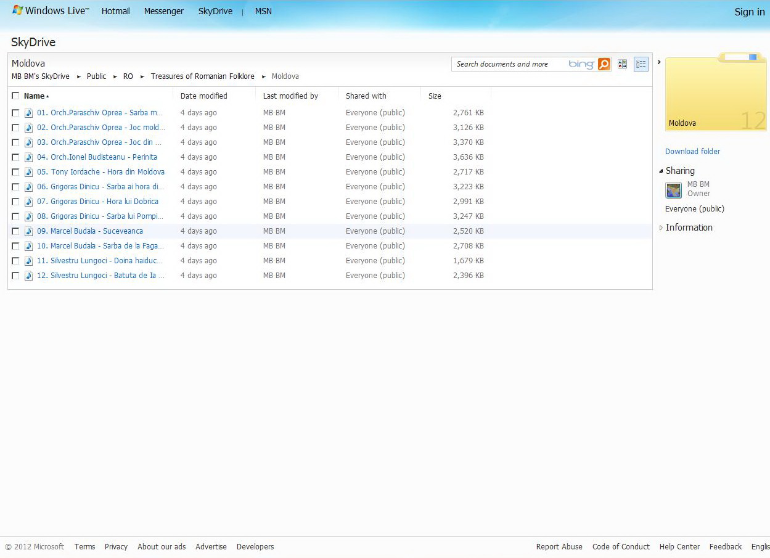Check the box for 05. Hora din Moldova
The height and width of the screenshot is (558, 770).
(16, 172)
